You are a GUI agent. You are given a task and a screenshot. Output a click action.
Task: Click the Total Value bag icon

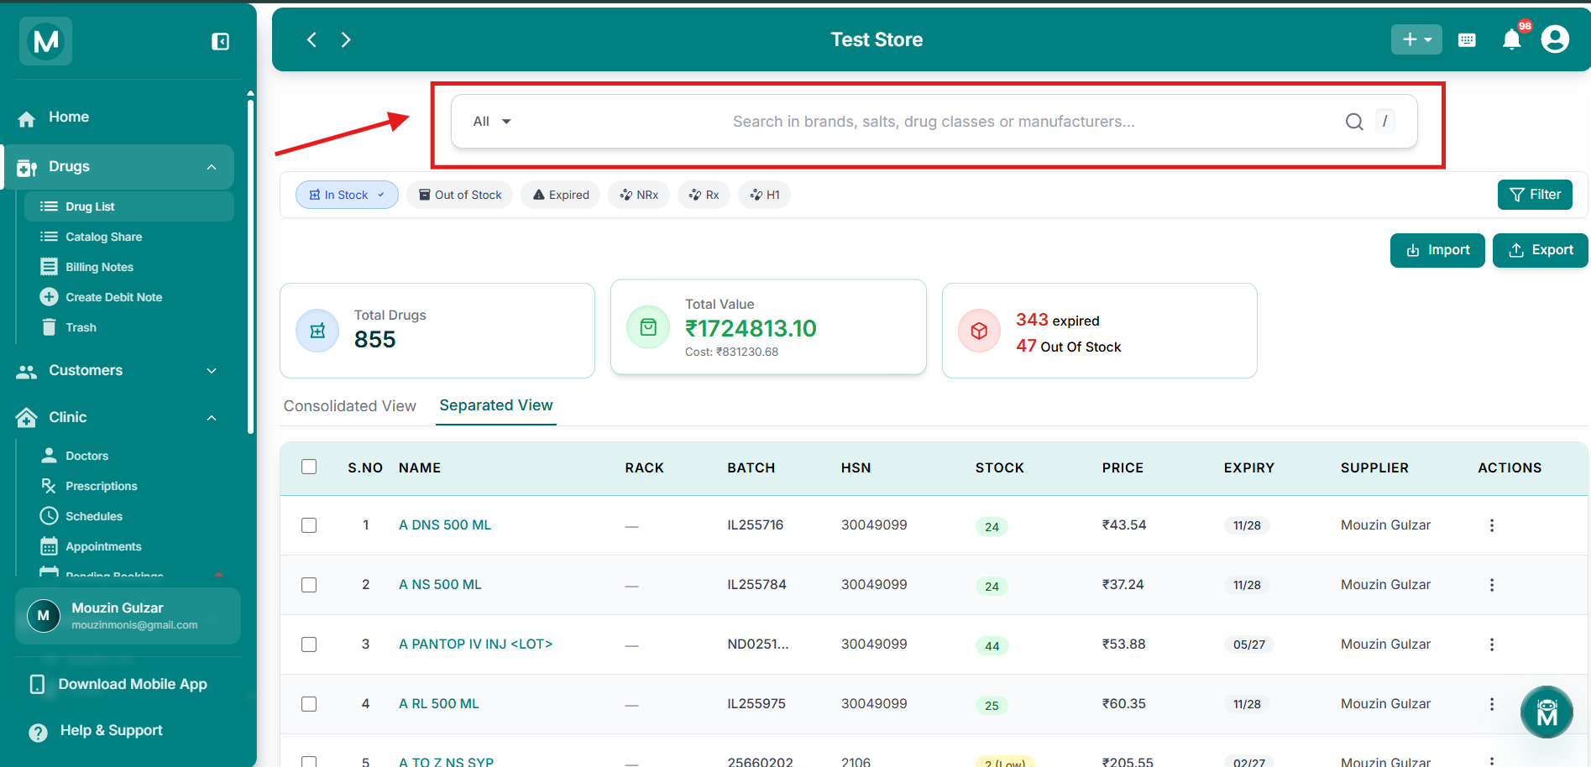tap(648, 327)
